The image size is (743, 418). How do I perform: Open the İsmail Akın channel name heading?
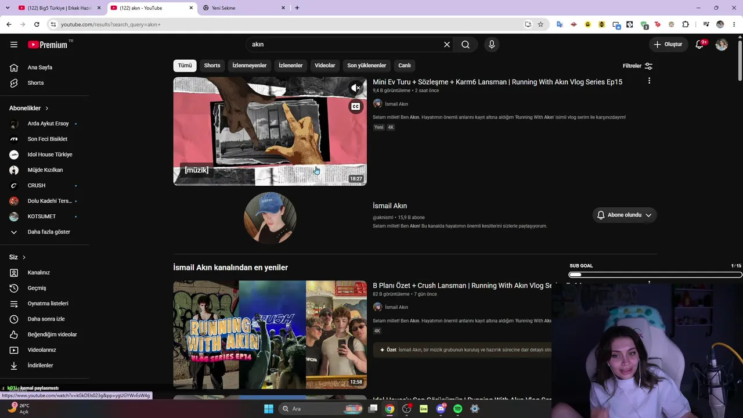click(x=389, y=206)
